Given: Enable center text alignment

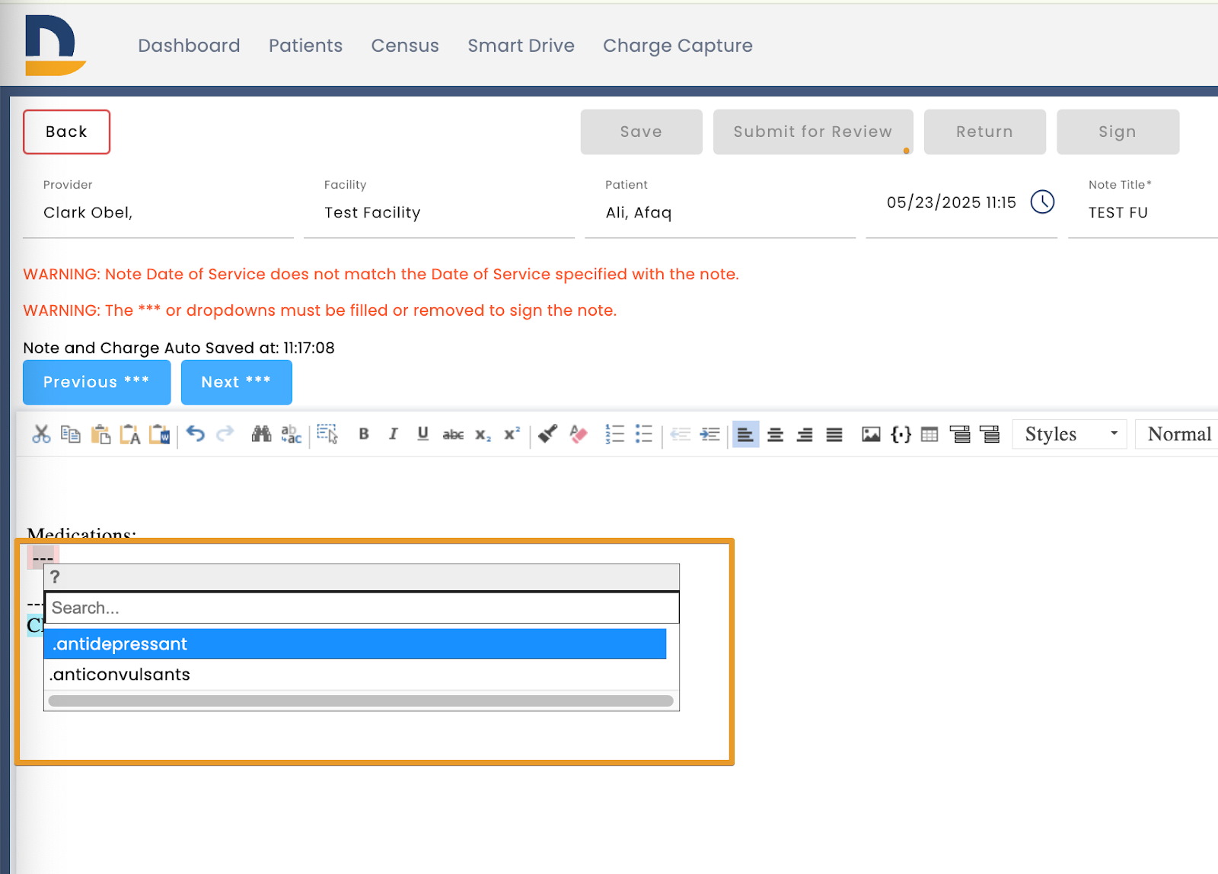Looking at the screenshot, I should click(x=775, y=434).
